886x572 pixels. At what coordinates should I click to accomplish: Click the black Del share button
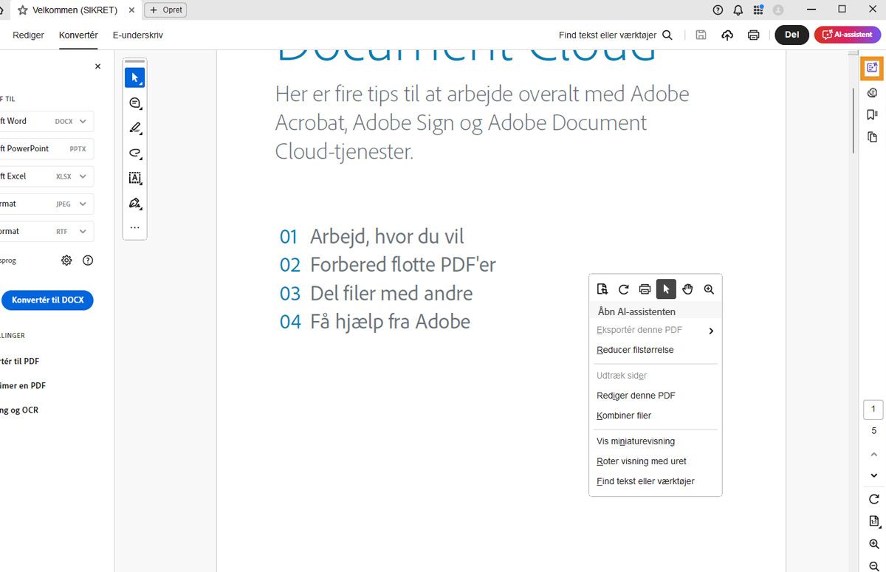tap(791, 35)
